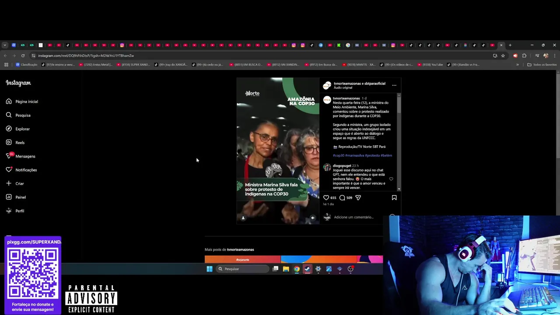The width and height of the screenshot is (560, 315).
Task: Click the taskbar Pesquisar search box
Action: [242, 269]
